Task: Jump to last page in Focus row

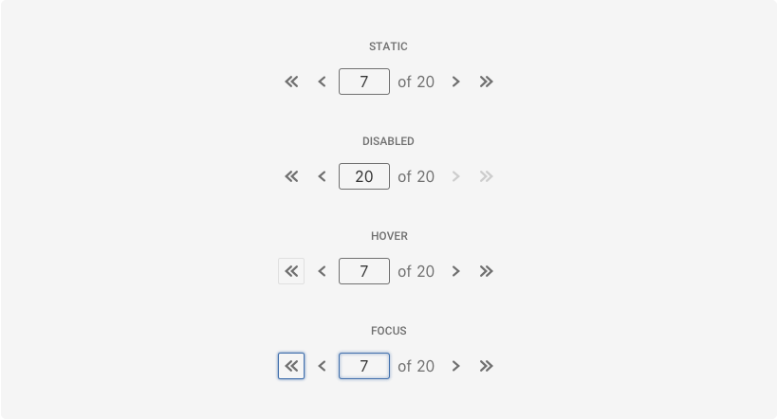Action: tap(487, 366)
